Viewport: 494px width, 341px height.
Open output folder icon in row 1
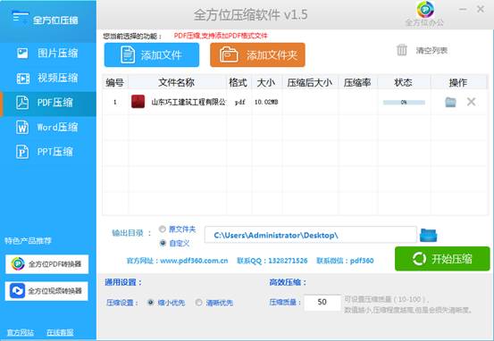coord(450,102)
